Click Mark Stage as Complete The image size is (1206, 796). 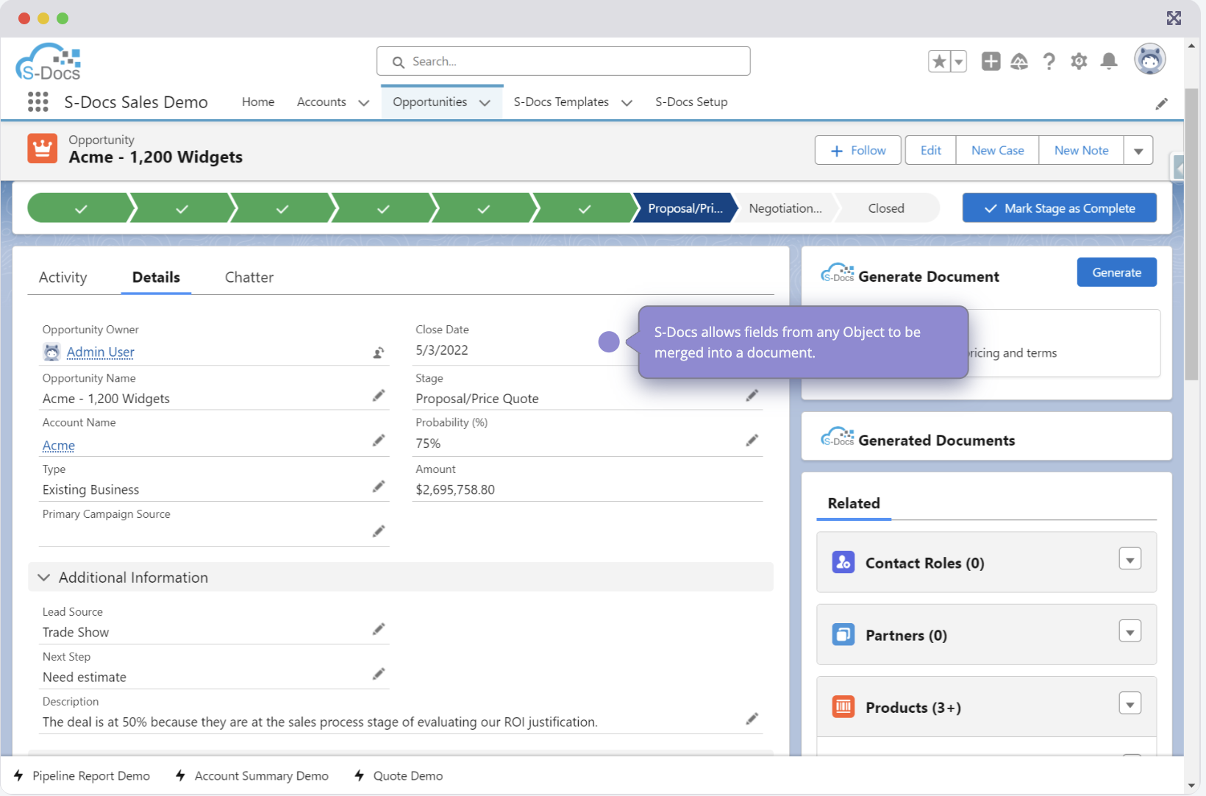click(x=1060, y=208)
